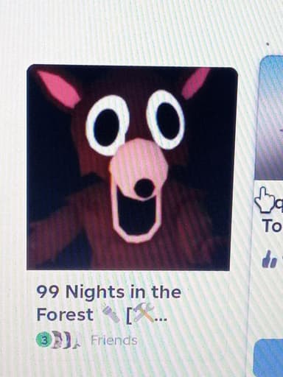
Task: Select the third friend avatar before "Friends"
Action: tap(70, 341)
